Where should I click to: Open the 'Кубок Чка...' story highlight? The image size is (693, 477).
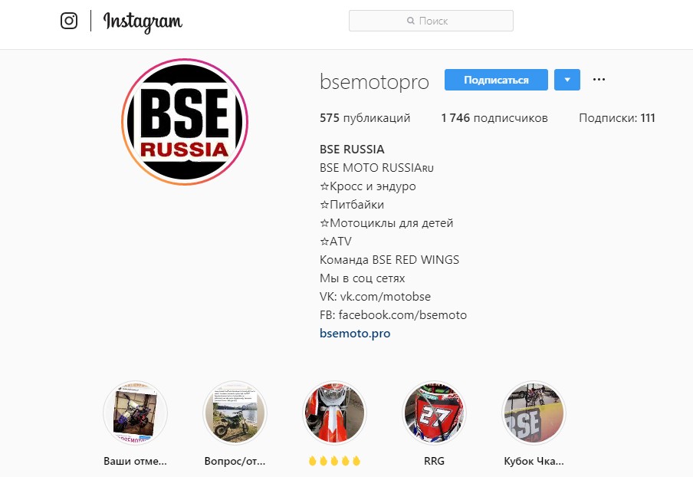pyautogui.click(x=534, y=413)
